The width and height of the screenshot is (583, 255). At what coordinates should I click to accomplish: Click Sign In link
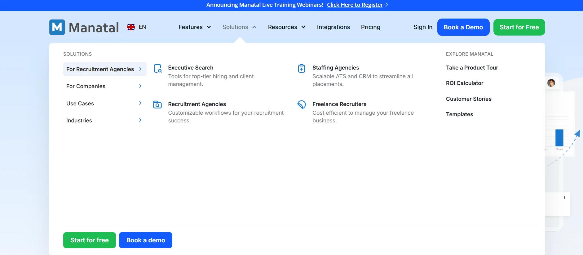[423, 27]
